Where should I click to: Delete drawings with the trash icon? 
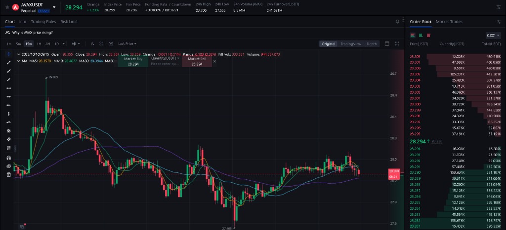[8, 174]
